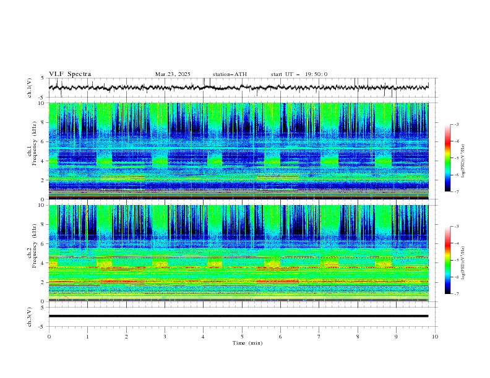Click the "-3" tick on ch.1 colorbar
Screen dimensions: 490x378
click(457, 124)
